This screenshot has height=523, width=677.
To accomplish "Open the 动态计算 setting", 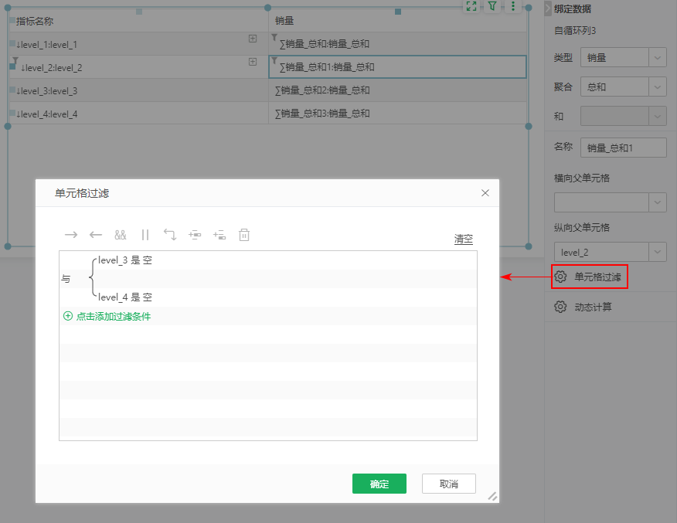I will click(x=594, y=307).
